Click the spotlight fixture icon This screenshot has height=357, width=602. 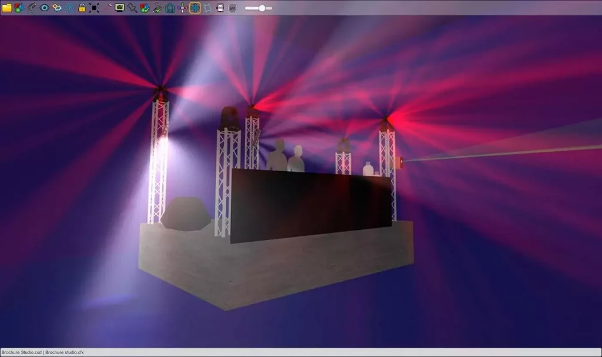32,8
